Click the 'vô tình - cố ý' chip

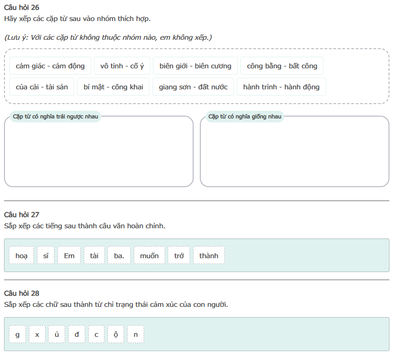(x=122, y=66)
